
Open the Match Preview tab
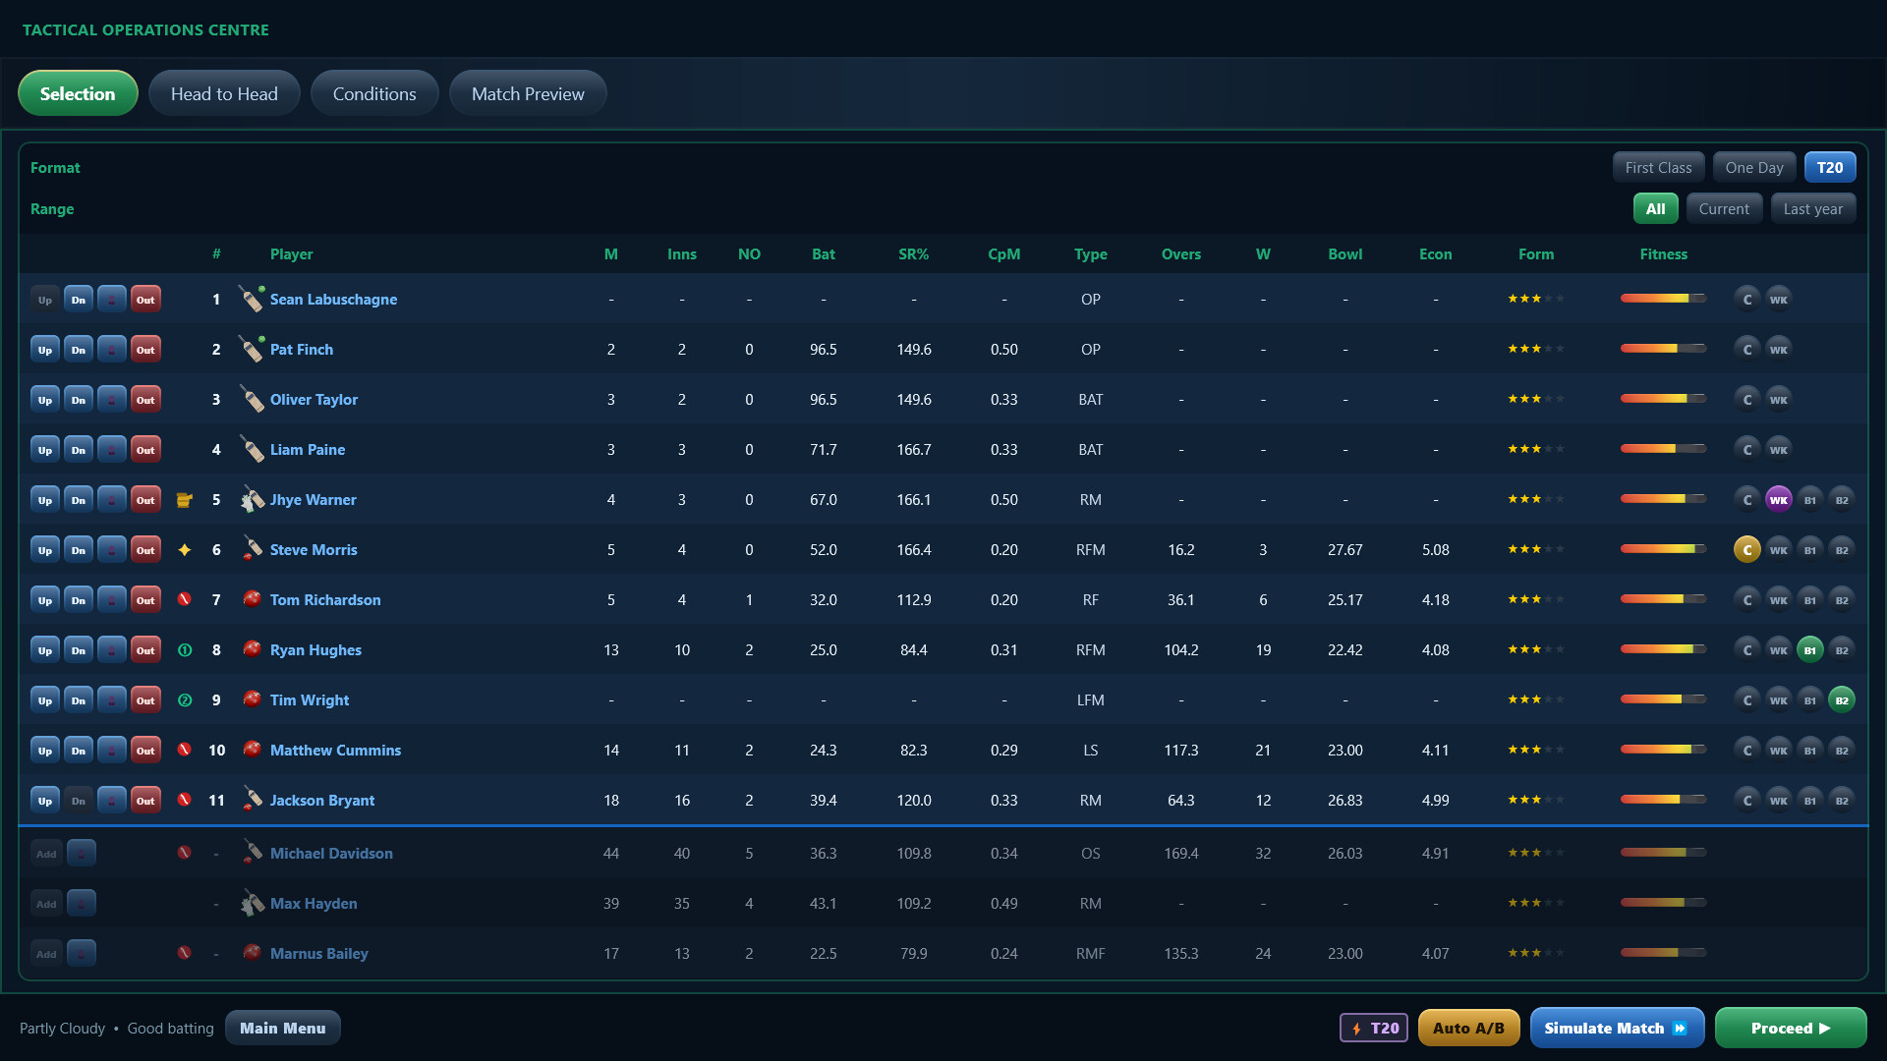coord(528,93)
